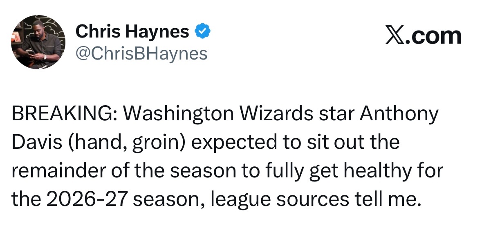Open the @ChrisBHaynes handle
This screenshot has width=482, height=230.
tap(141, 53)
